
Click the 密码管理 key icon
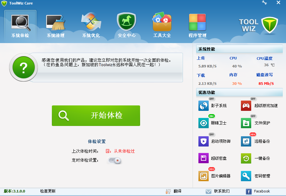point(246,176)
